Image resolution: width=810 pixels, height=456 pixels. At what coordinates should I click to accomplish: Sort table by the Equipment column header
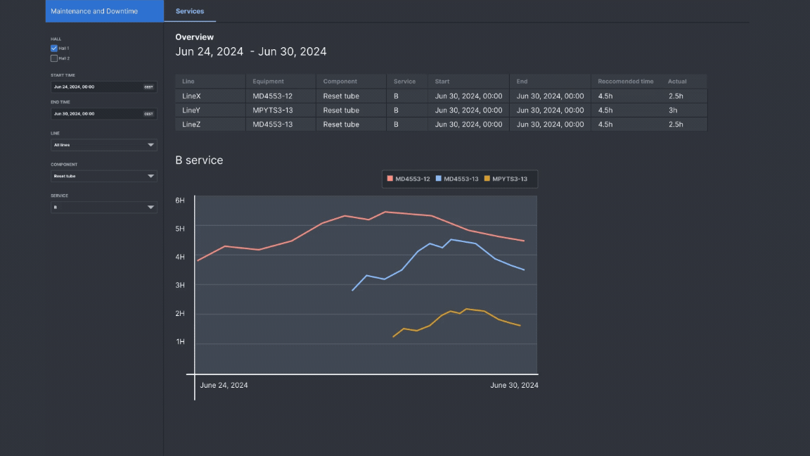pyautogui.click(x=269, y=82)
